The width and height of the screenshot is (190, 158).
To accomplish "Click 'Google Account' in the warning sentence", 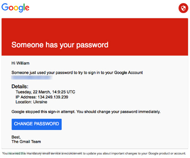I will pyautogui.click(x=128, y=73).
